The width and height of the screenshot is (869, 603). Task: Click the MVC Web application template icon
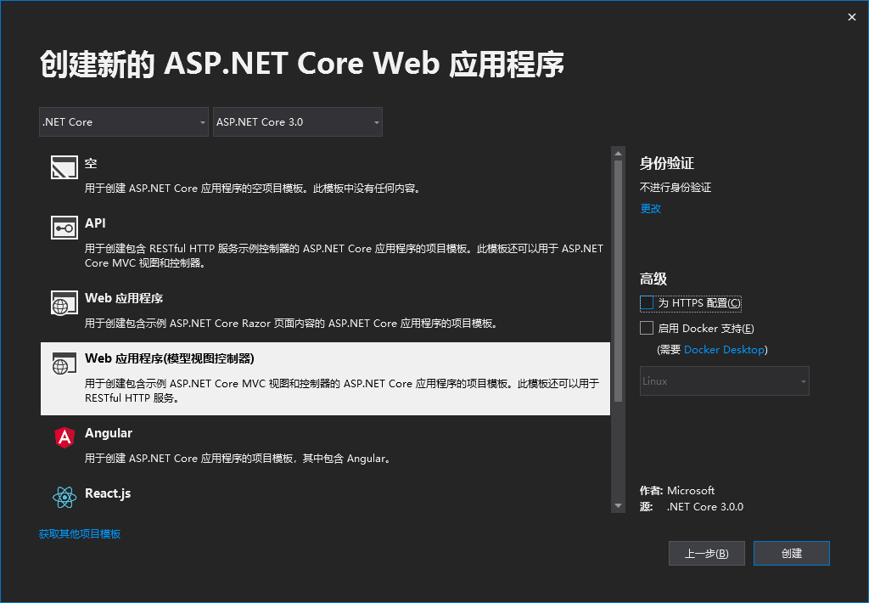(x=64, y=363)
